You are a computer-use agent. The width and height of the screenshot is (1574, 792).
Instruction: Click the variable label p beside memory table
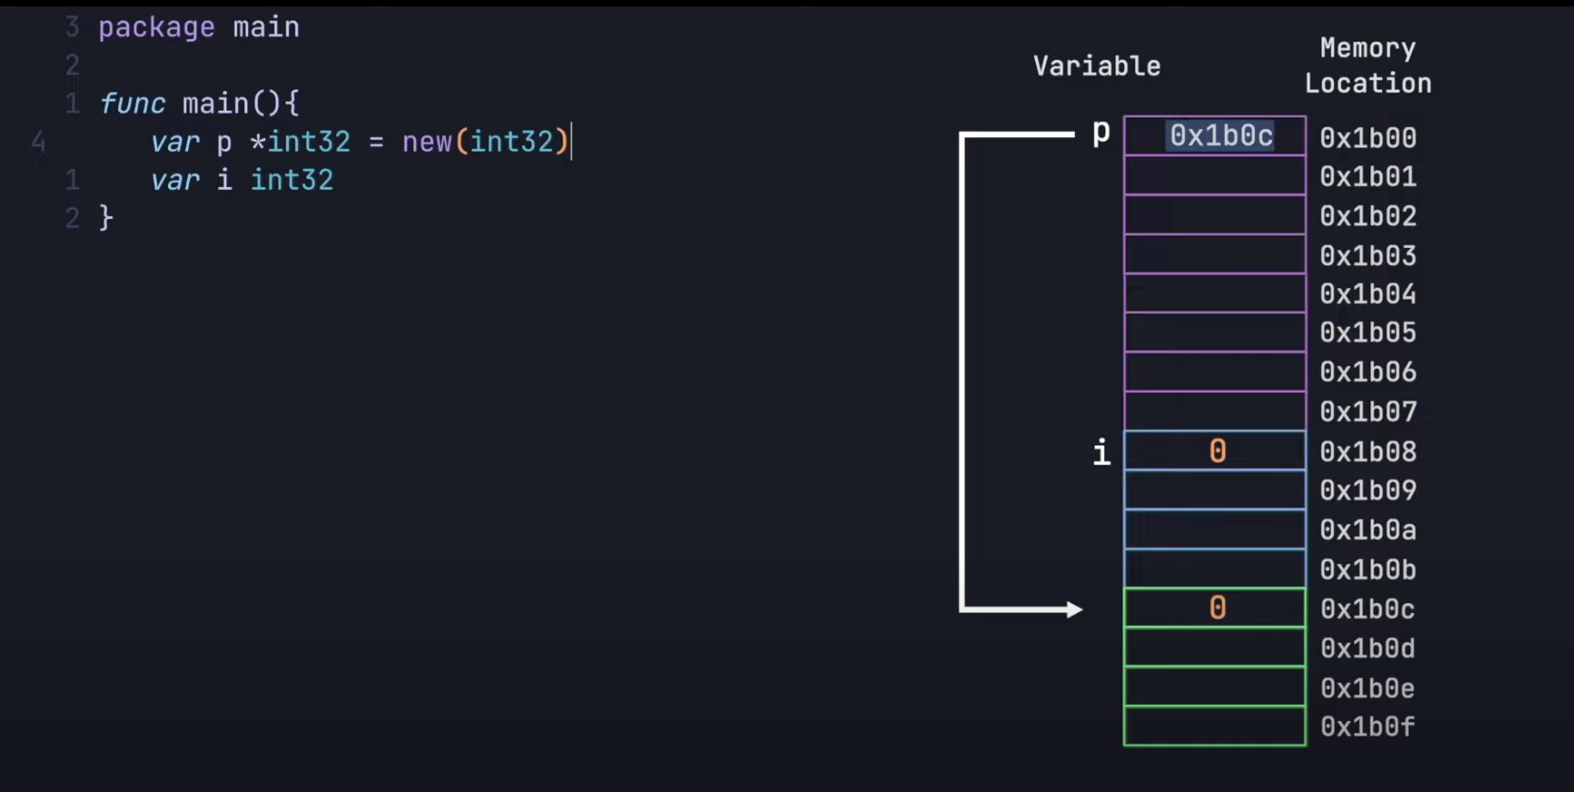(x=1101, y=134)
